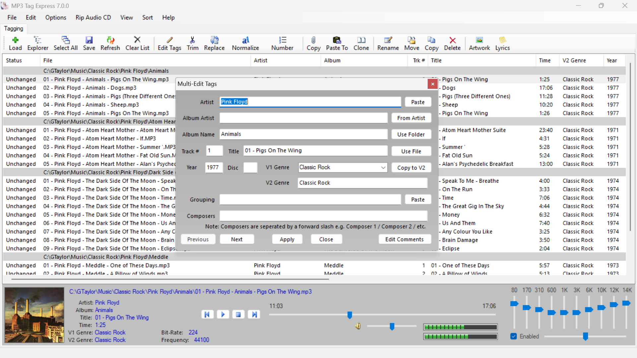Open Explorer from the toolbar
Viewport: 637px width, 358px height.
coord(37,43)
